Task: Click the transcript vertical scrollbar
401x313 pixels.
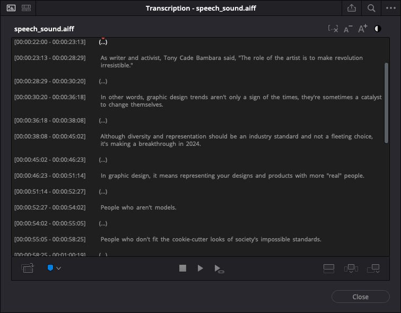Action: [386, 101]
